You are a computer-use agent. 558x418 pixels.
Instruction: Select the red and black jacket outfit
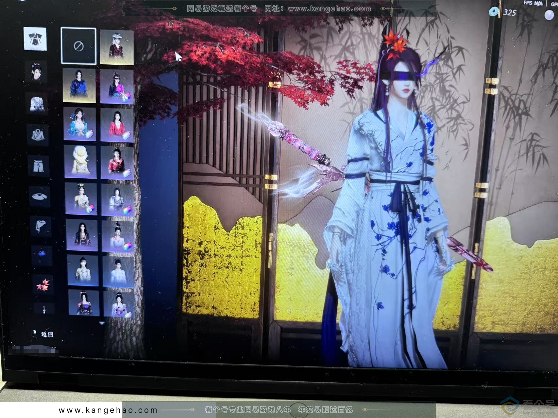coord(117,163)
